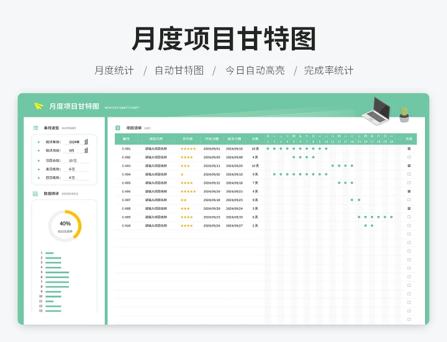Click the five-star priority of C-001
The height and width of the screenshot is (342, 447).
click(188, 149)
